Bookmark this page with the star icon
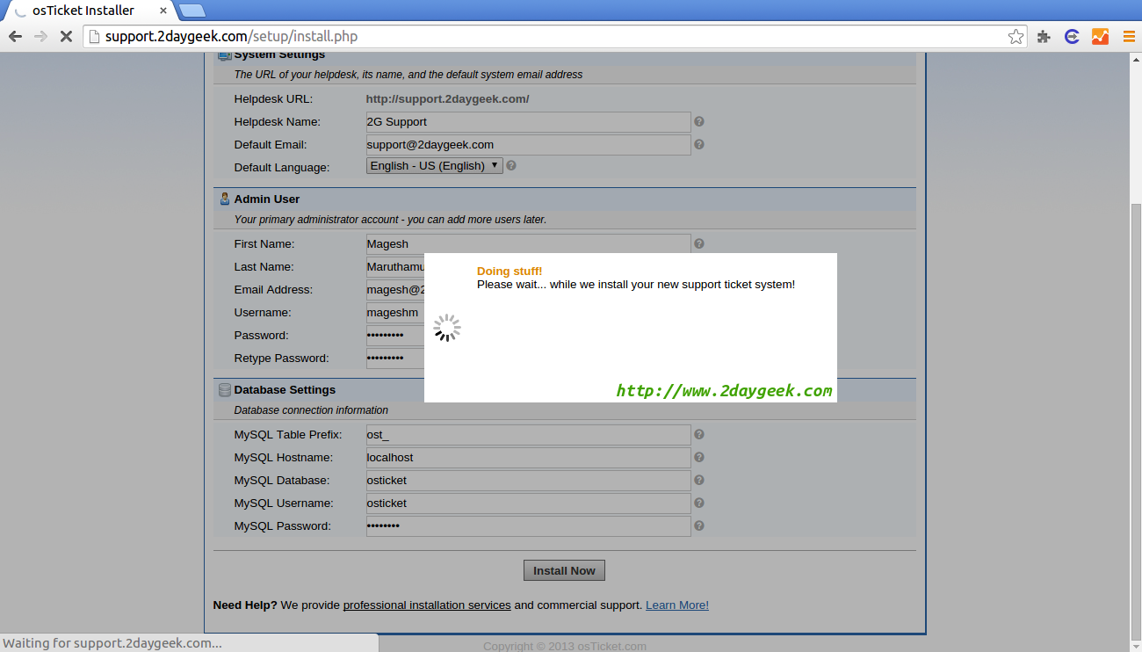 point(1016,37)
